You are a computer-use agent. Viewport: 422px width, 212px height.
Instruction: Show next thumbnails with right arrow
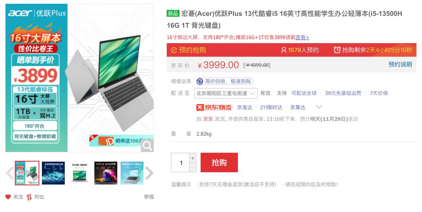point(149,173)
